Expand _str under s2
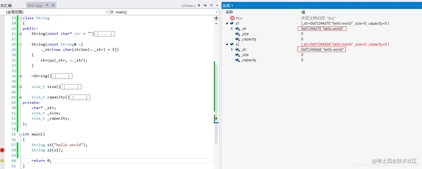The image size is (422, 169). [232, 49]
